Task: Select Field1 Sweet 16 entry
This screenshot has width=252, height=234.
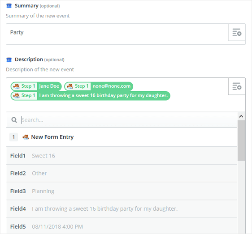Action: 122,156
